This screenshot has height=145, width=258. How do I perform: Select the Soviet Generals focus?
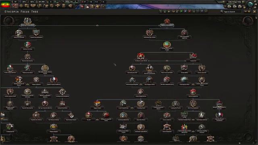(x=202, y=69)
